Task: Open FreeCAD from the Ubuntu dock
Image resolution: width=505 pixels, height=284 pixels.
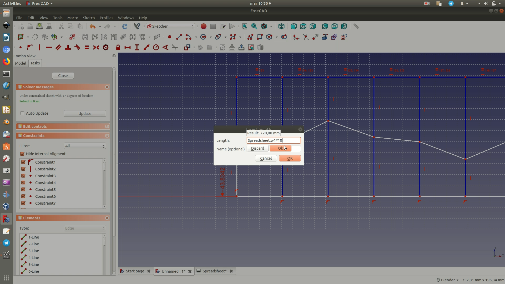Action: tap(6, 219)
